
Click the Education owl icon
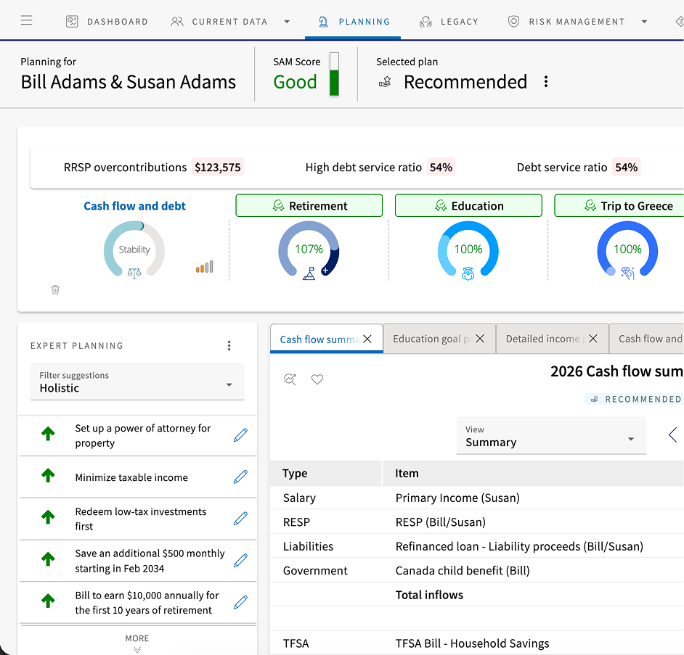[468, 273]
